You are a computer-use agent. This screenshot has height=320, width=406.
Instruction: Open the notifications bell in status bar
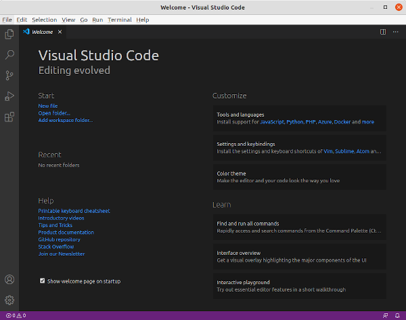coord(399,316)
